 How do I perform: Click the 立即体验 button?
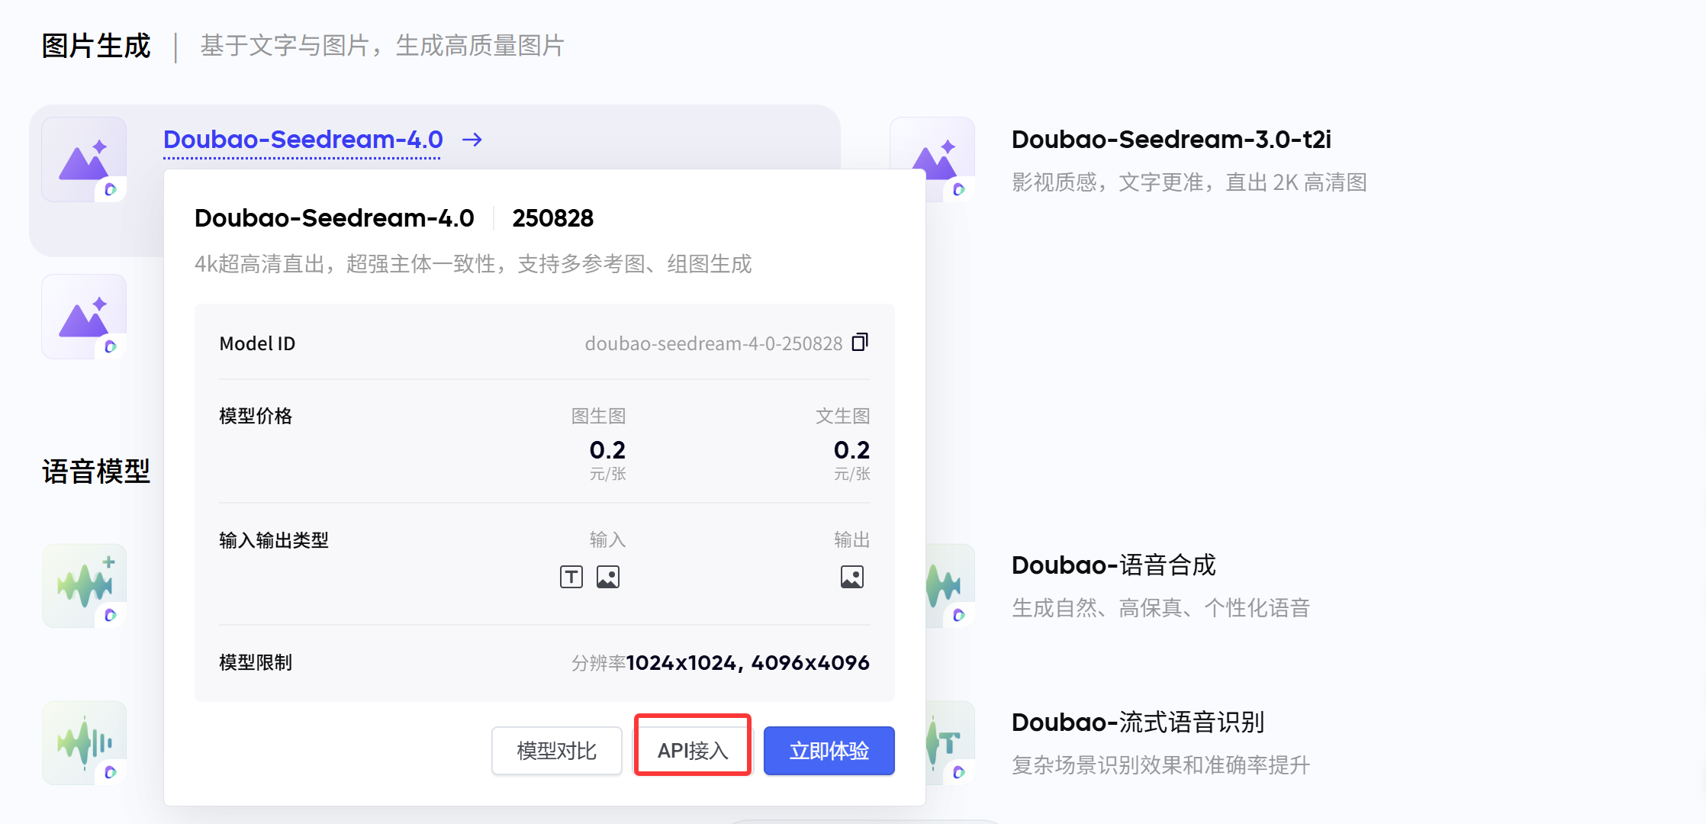click(x=829, y=751)
